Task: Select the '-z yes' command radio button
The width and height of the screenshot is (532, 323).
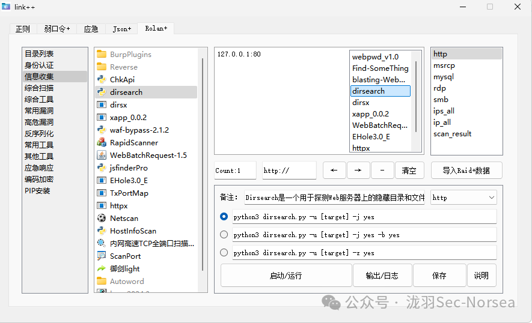Action: coord(224,253)
